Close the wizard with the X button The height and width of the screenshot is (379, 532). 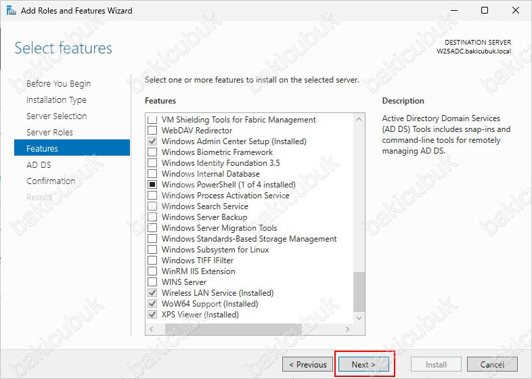[x=516, y=11]
